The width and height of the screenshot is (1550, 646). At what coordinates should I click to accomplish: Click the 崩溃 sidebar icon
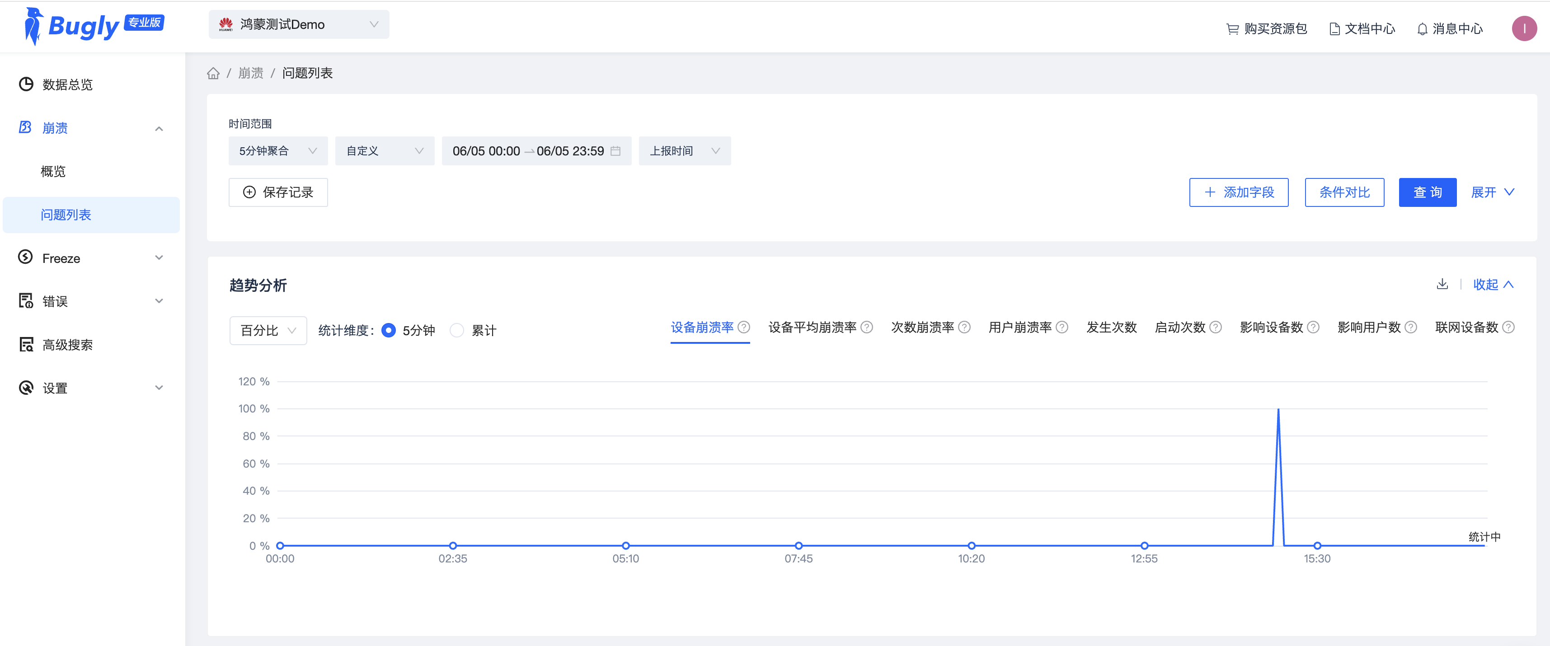coord(25,127)
